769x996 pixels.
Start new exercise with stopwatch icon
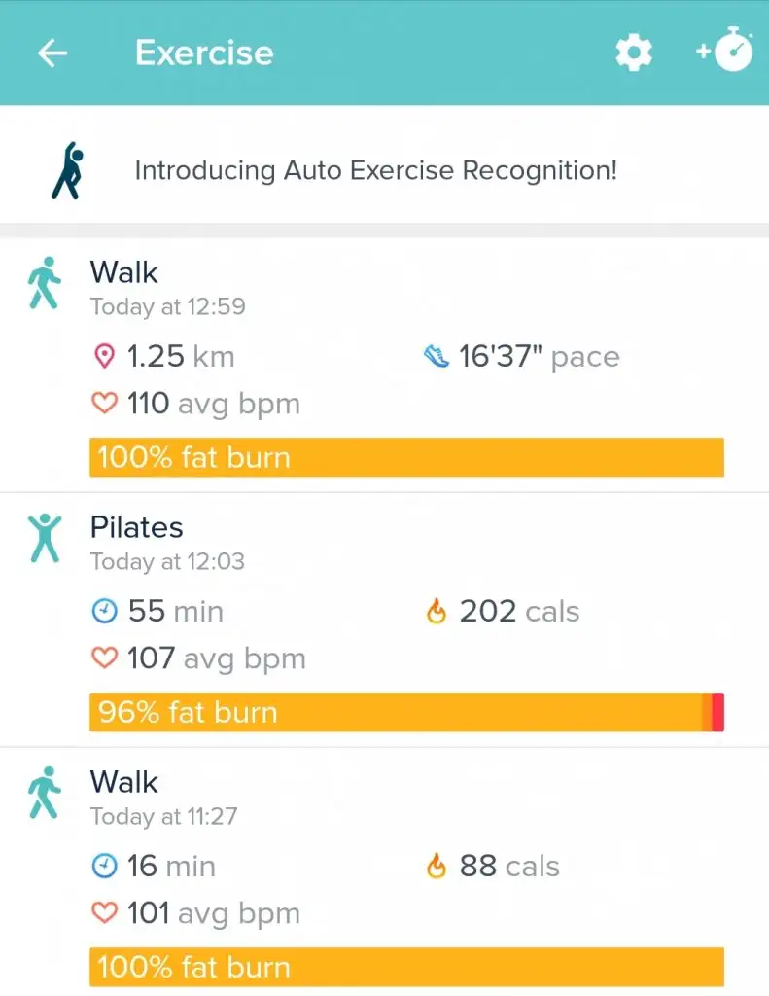tap(725, 53)
